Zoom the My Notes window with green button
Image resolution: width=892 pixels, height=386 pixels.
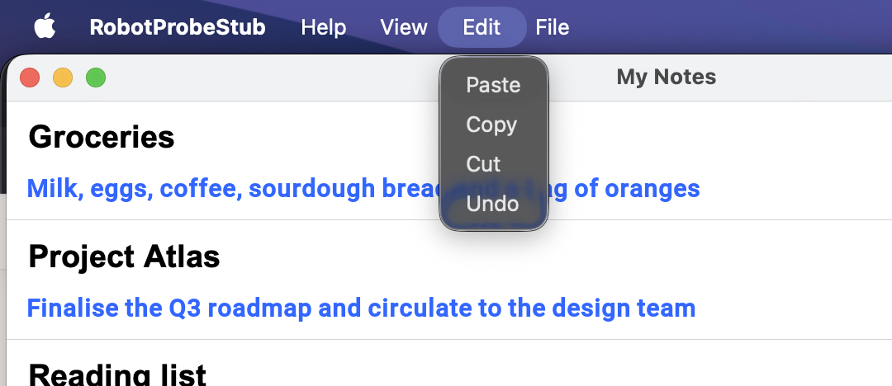coord(96,78)
